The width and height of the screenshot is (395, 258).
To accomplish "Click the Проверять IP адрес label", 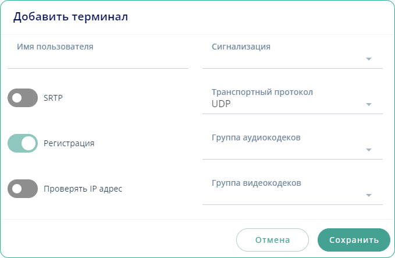I will [x=83, y=188].
